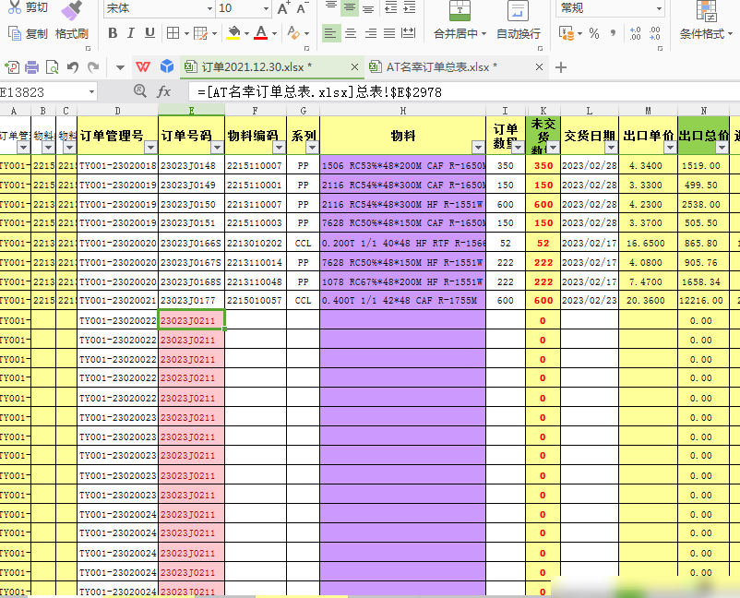Cut selection with 剪切 button
The height and width of the screenshot is (598, 740).
(x=28, y=7)
